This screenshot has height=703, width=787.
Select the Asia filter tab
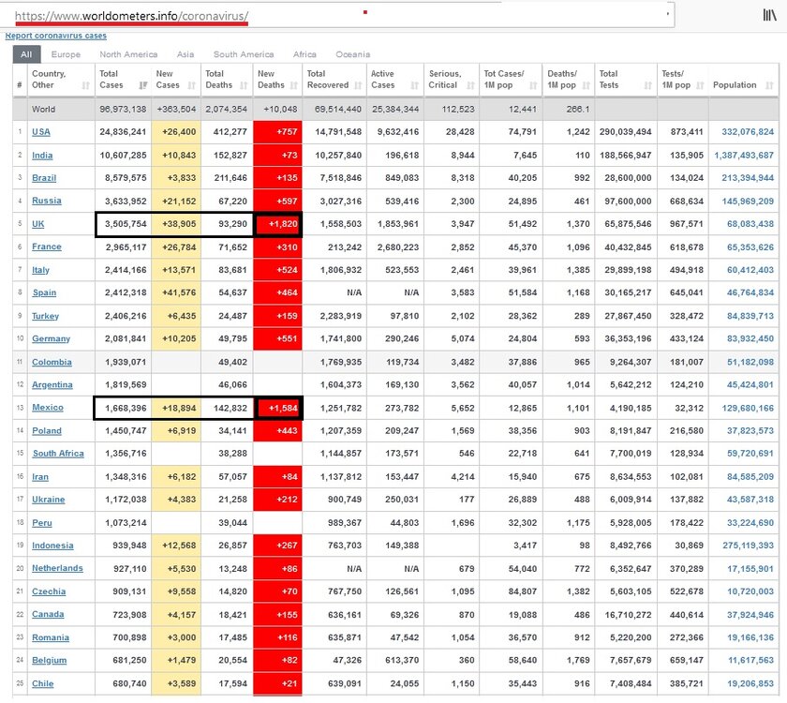(x=186, y=54)
